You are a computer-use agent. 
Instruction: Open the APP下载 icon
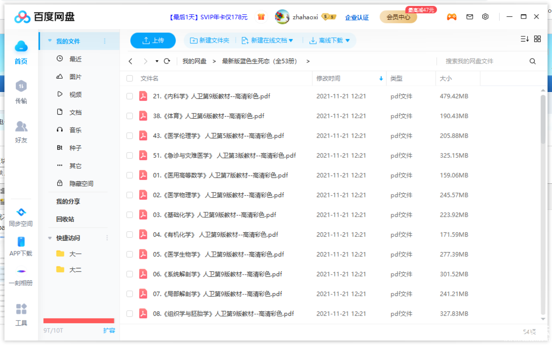point(21,247)
